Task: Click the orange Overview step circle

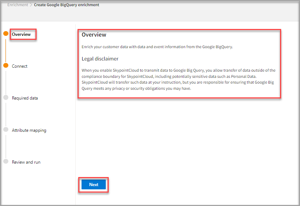Action: [x=6, y=34]
